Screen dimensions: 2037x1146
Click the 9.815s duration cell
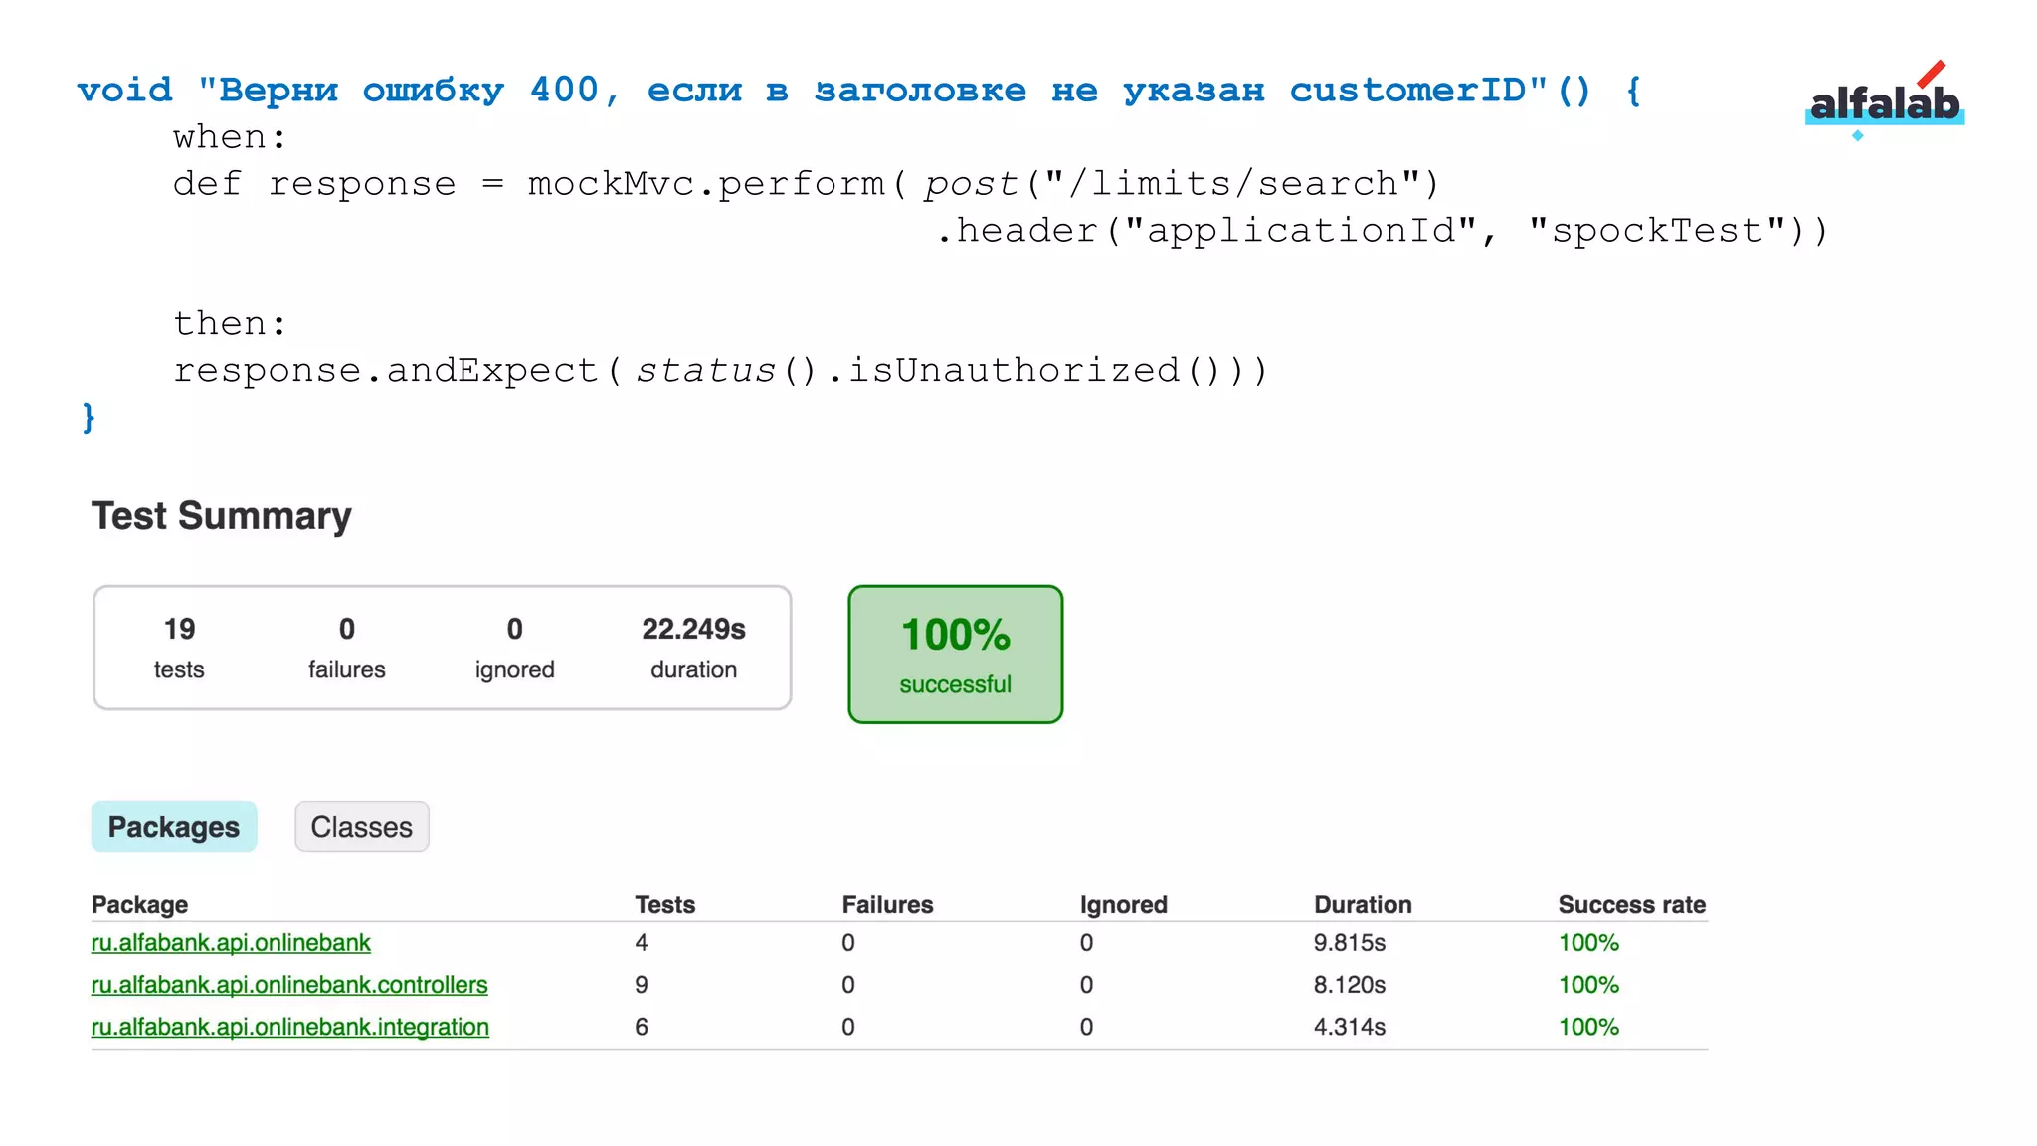(x=1350, y=942)
